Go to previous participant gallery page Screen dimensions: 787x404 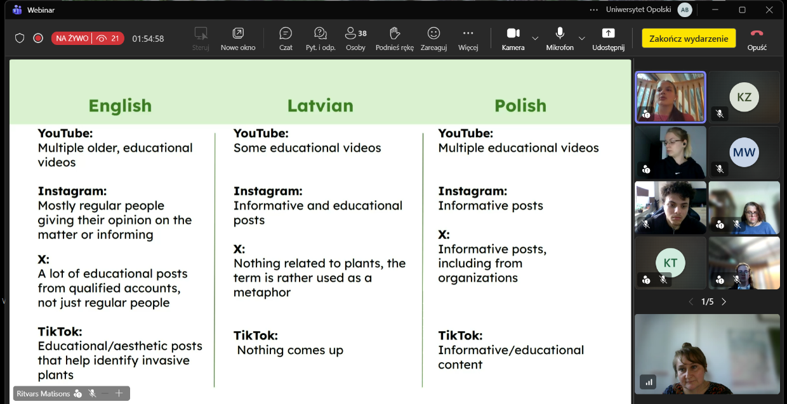(x=691, y=302)
